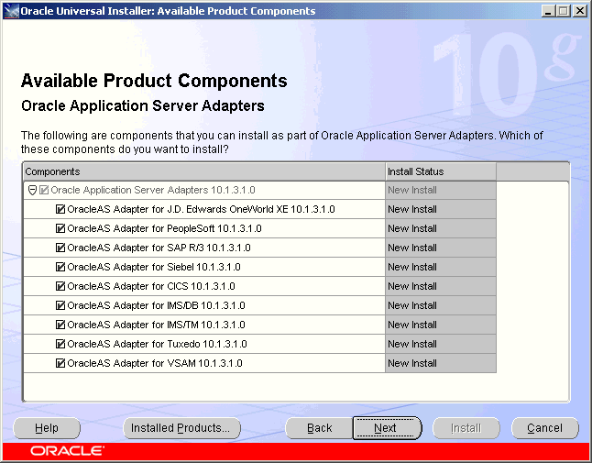Select row text OracleAS Adapter for Siebel 10.1.3.1.0
592x463 pixels.
[x=154, y=267]
